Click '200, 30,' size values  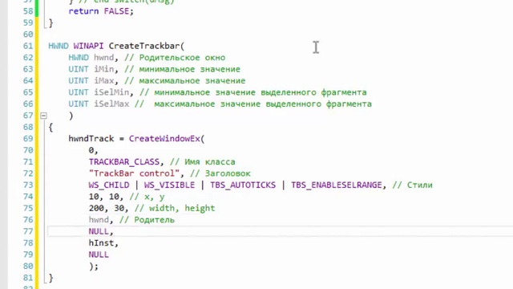tap(109, 208)
